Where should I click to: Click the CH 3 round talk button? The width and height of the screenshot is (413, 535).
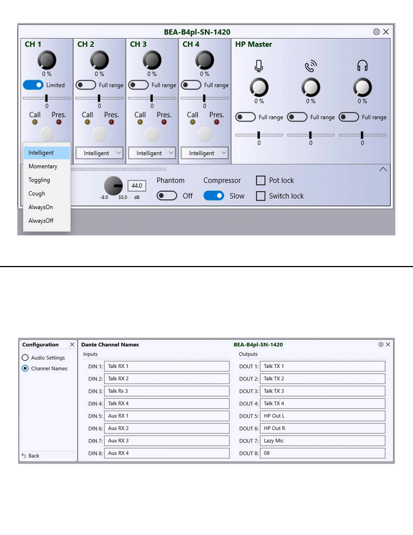point(152,134)
